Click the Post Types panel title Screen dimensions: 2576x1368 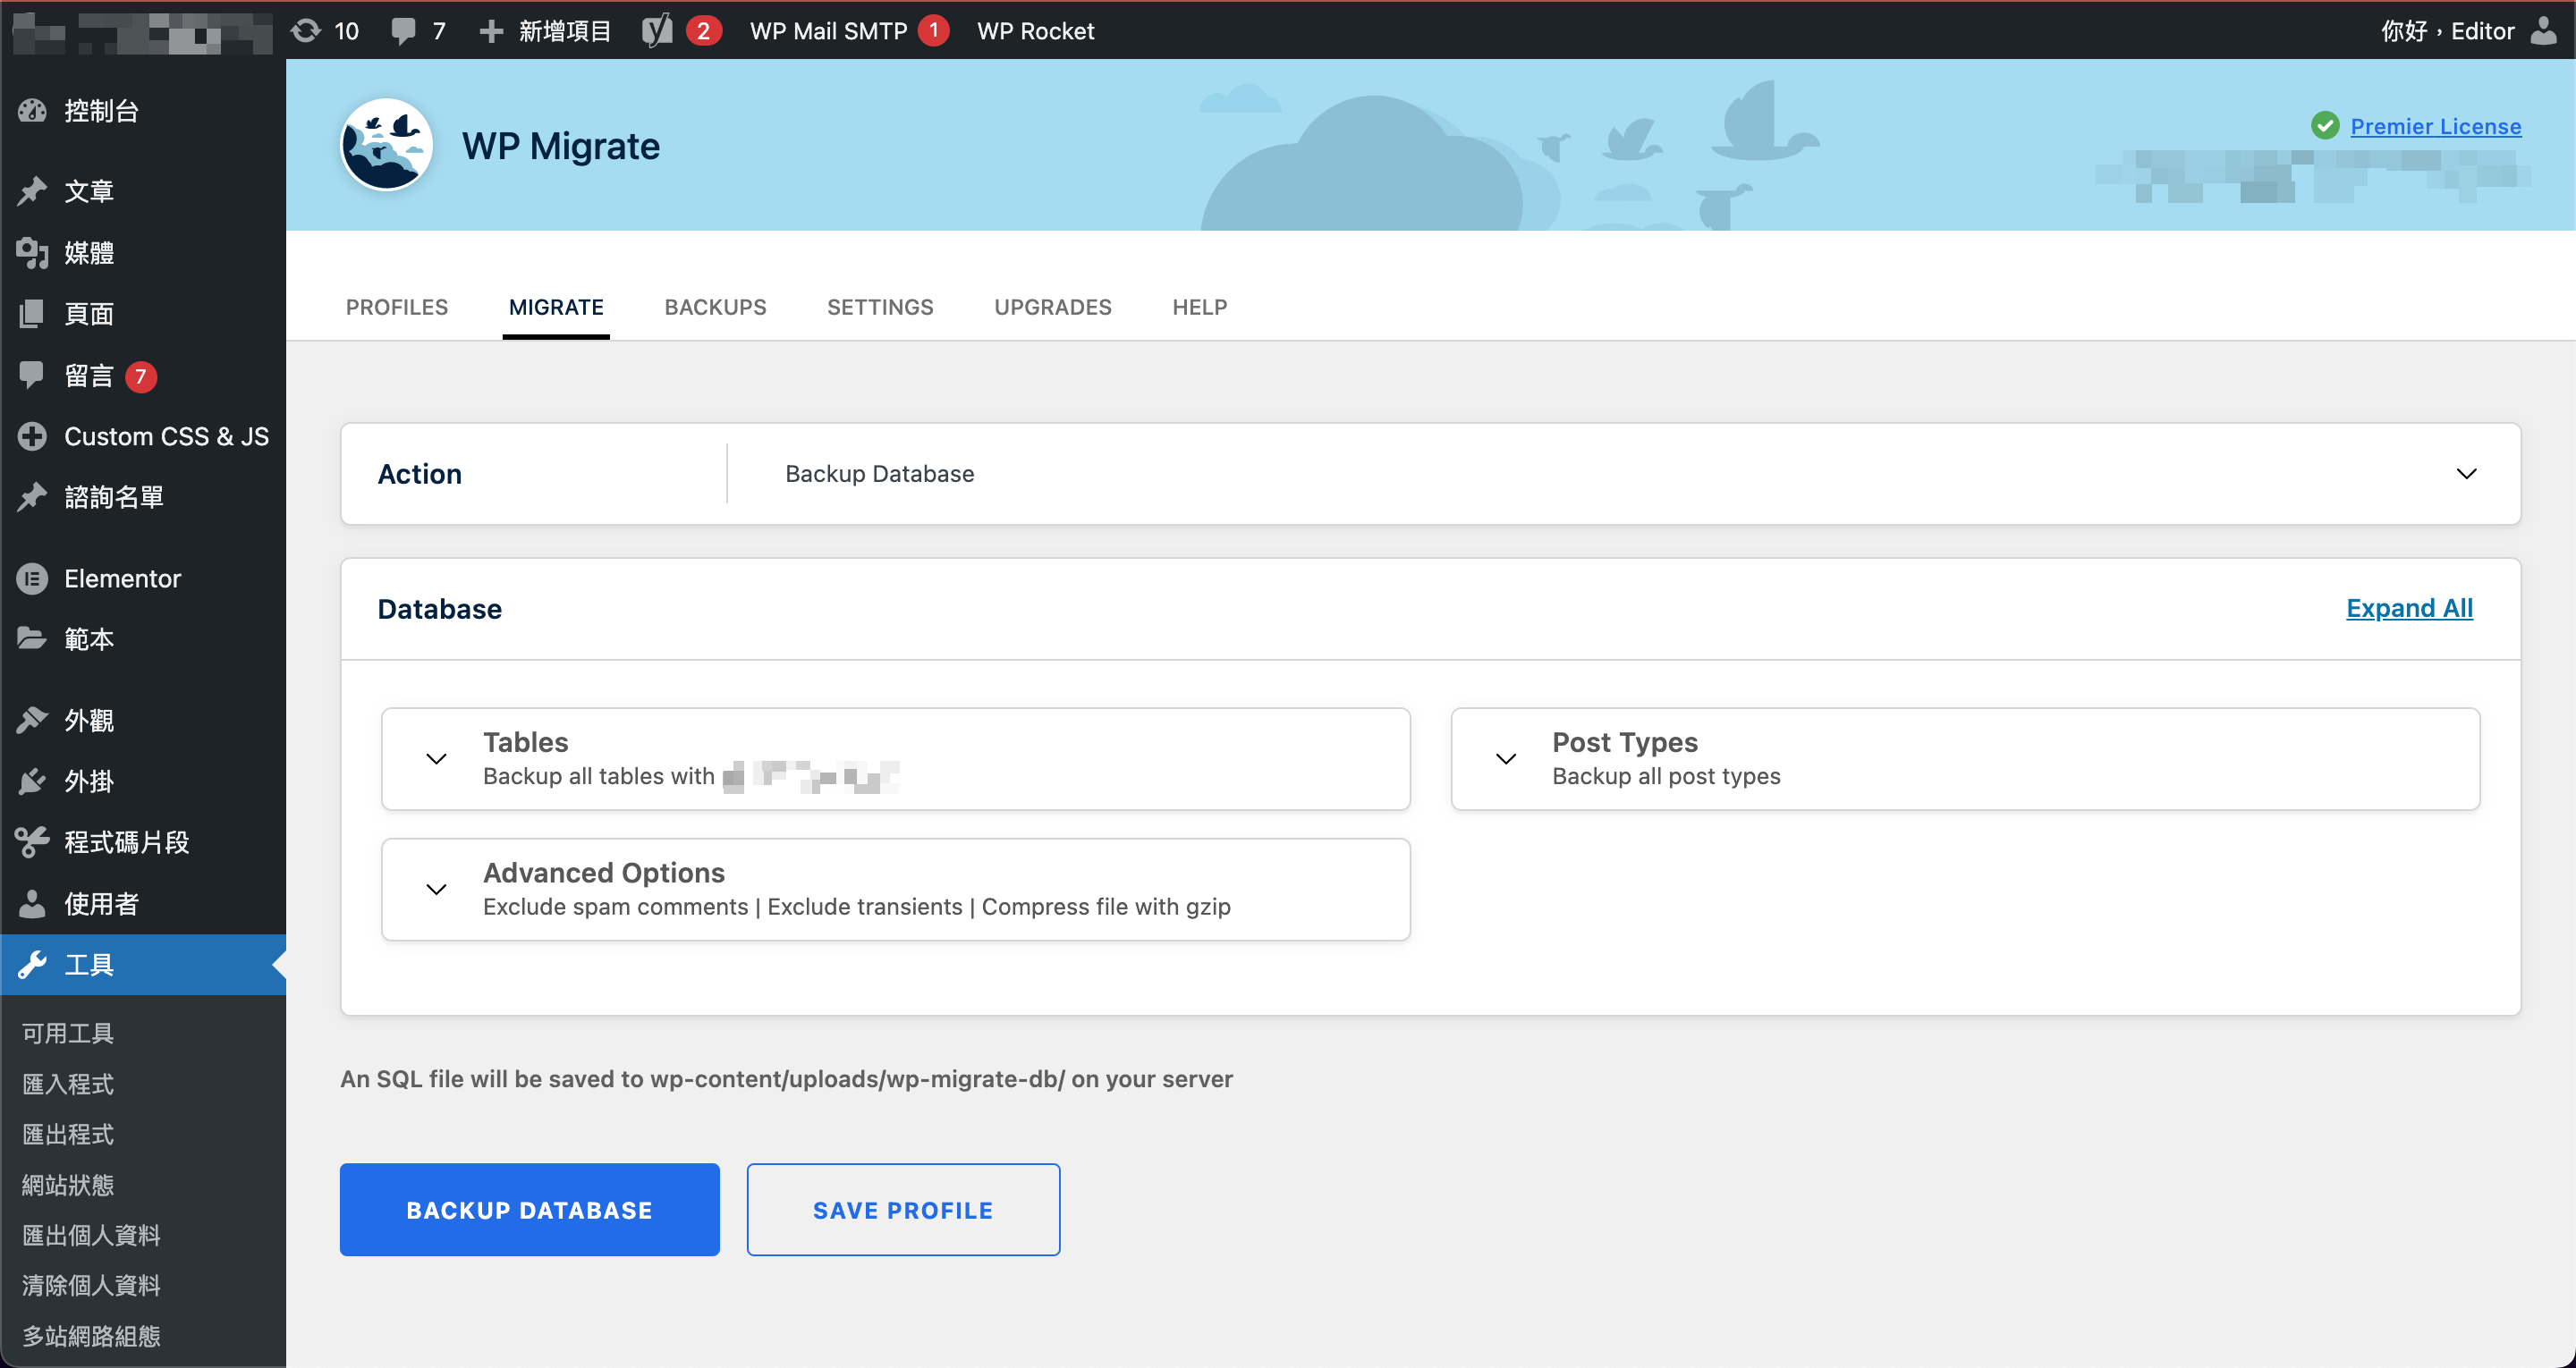click(1625, 742)
